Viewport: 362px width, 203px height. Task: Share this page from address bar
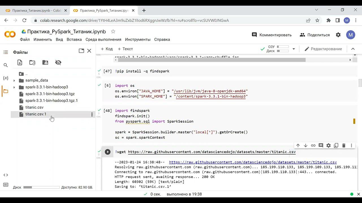point(308,21)
